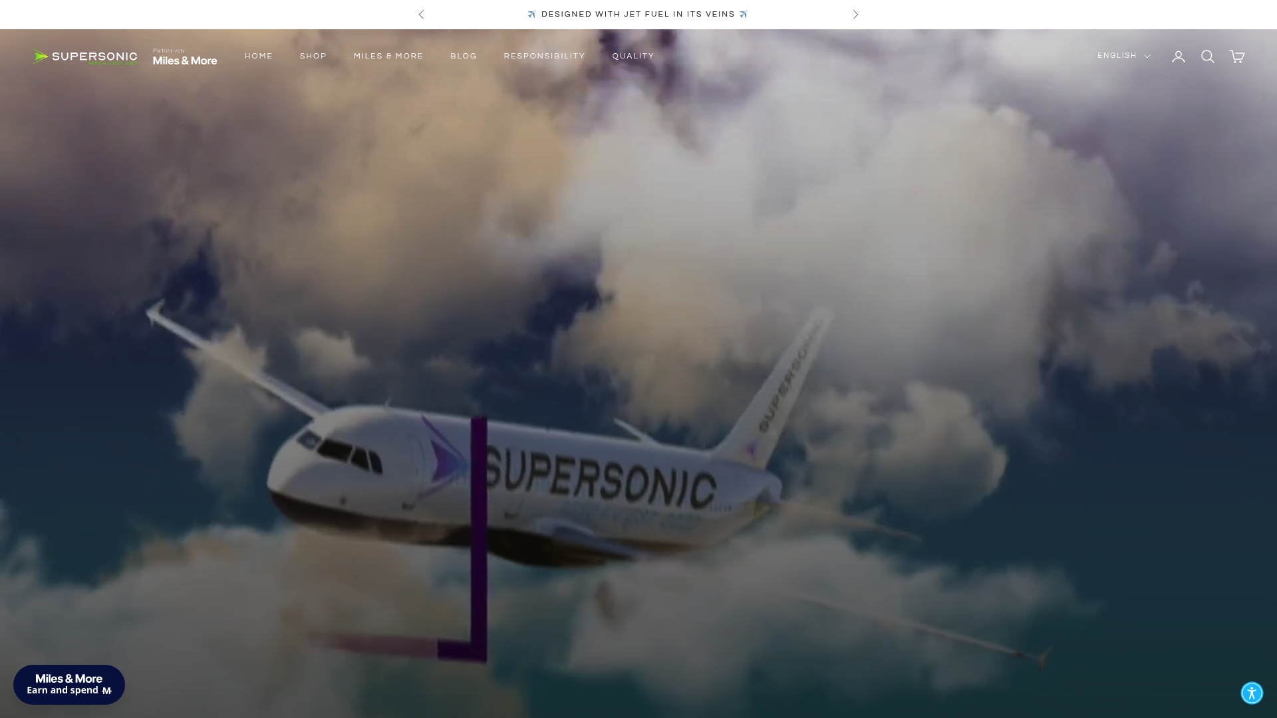Open the RESPONSIBILITY page
The height and width of the screenshot is (718, 1277).
click(544, 56)
